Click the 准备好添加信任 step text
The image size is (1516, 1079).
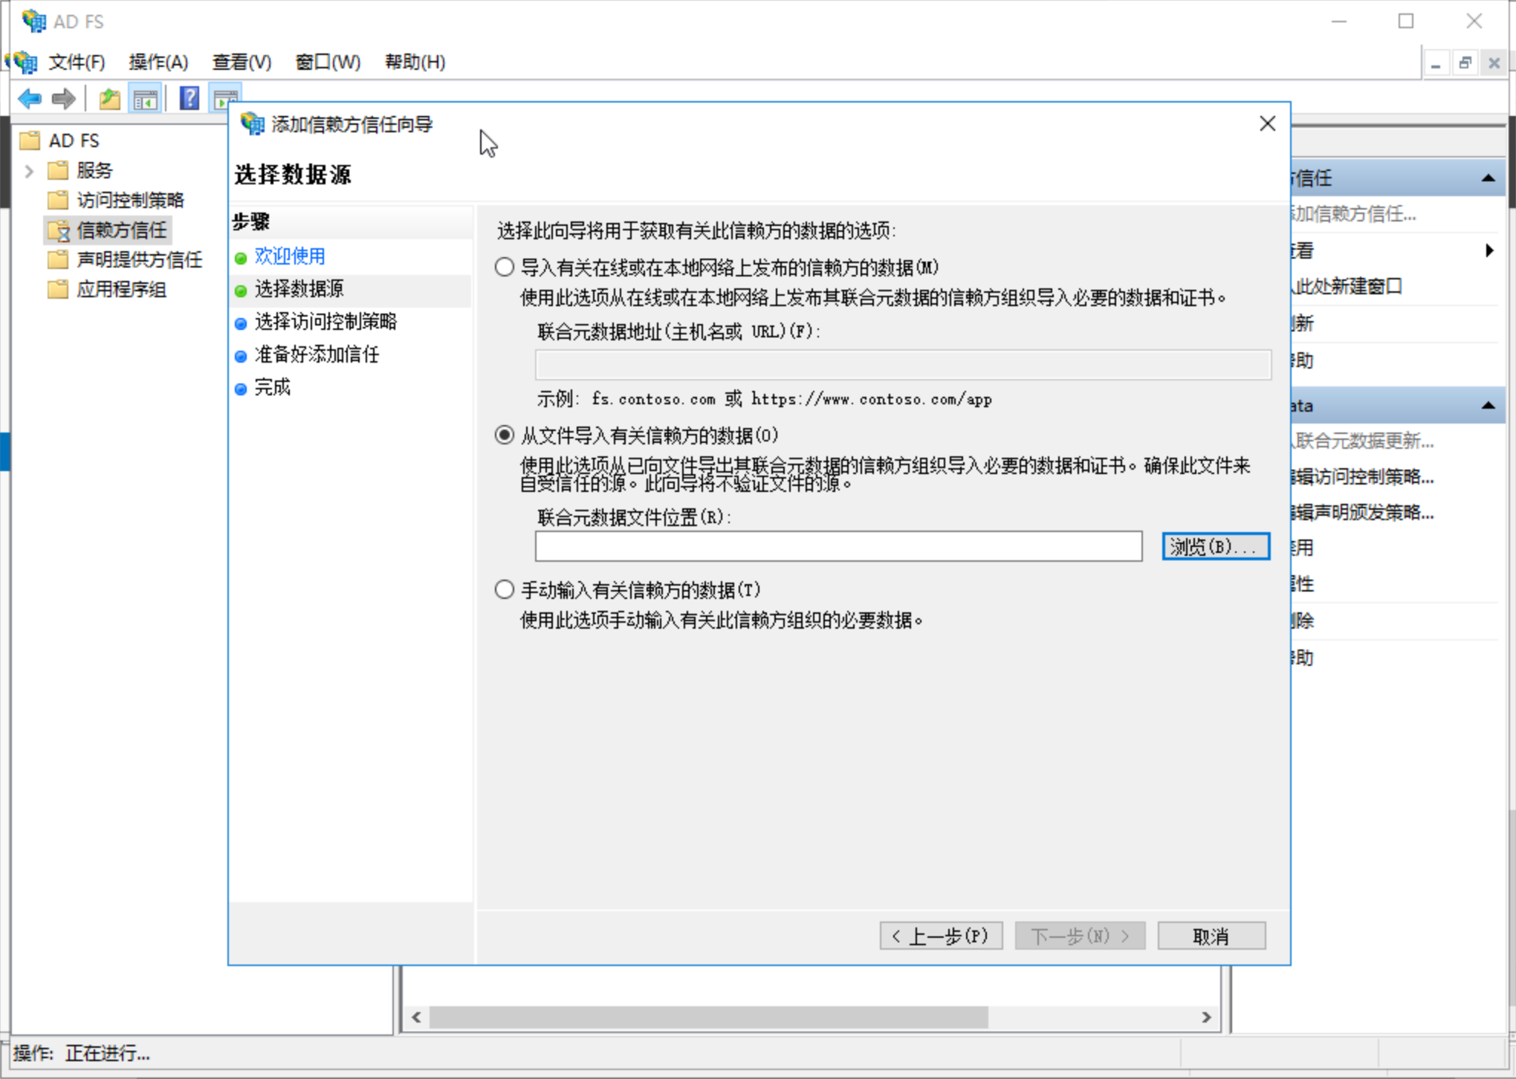tap(317, 354)
